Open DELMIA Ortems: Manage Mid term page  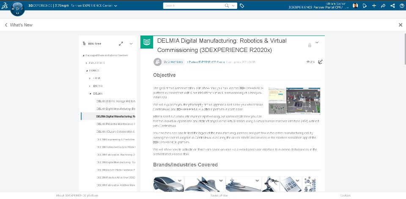click(x=116, y=101)
